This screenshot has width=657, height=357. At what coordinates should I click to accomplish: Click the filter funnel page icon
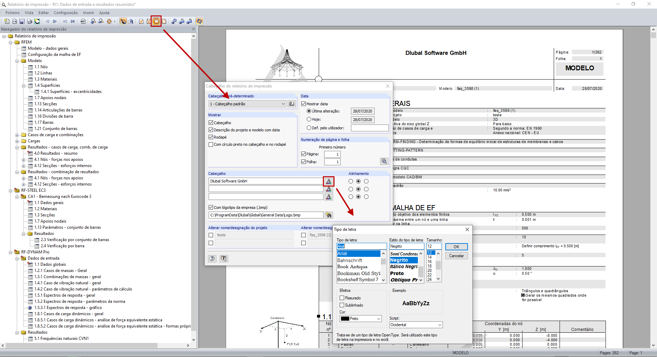(x=141, y=21)
